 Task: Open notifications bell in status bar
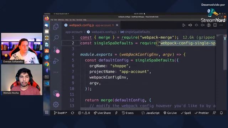[x=221, y=113]
